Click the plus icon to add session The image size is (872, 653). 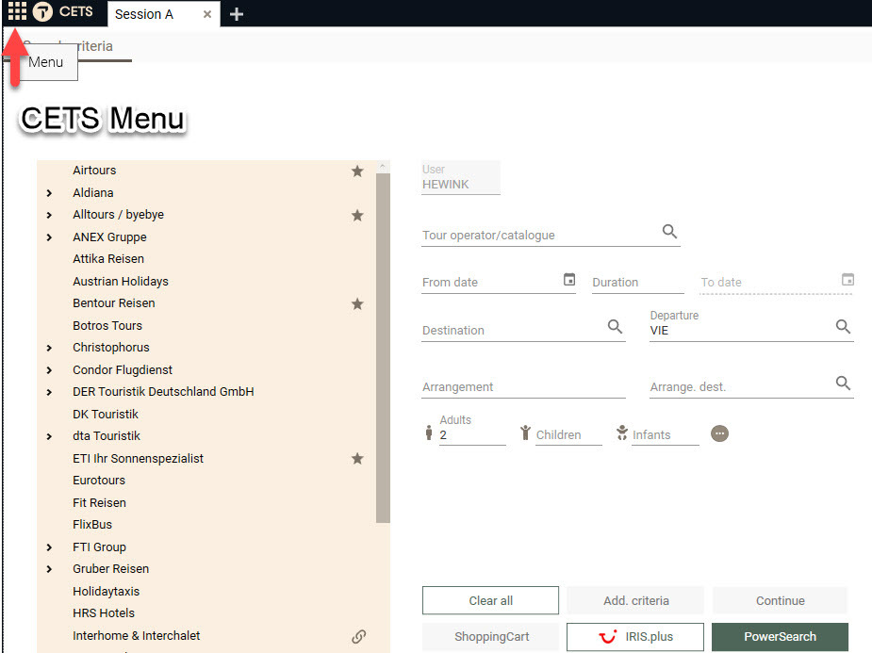coord(237,14)
